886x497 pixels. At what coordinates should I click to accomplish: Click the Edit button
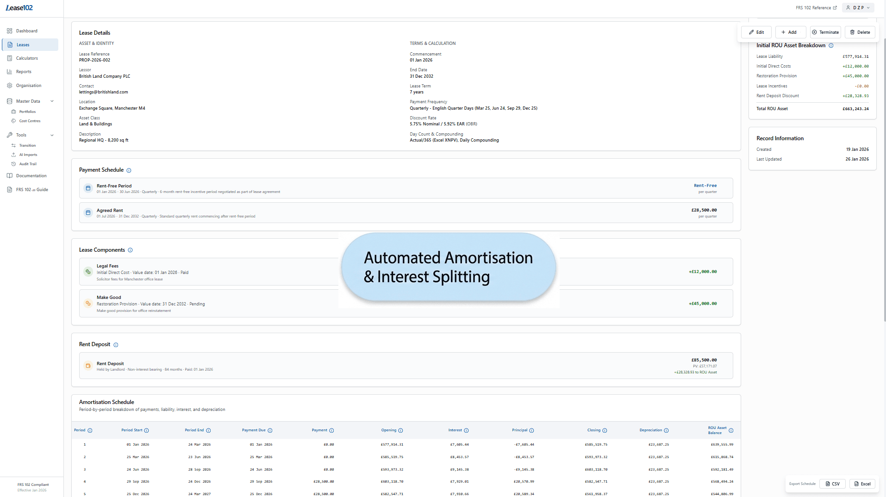tap(755, 32)
